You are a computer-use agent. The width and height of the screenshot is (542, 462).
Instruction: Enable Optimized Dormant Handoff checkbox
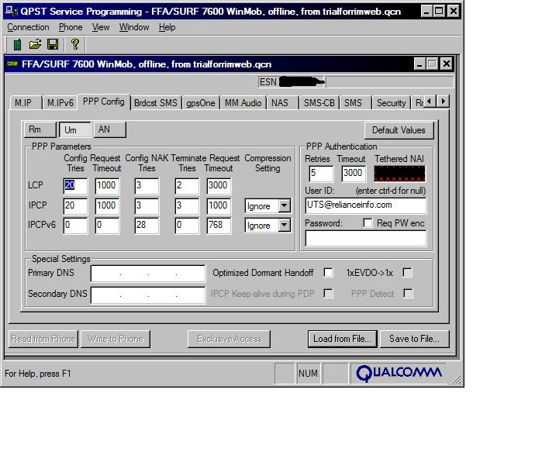tap(329, 273)
